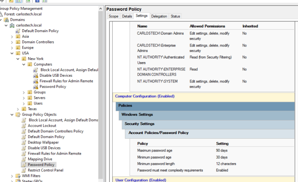Collapse the USA organizational unit
Image resolution: width=298 pixels, height=182 pixels.
pyautogui.click(x=12, y=53)
